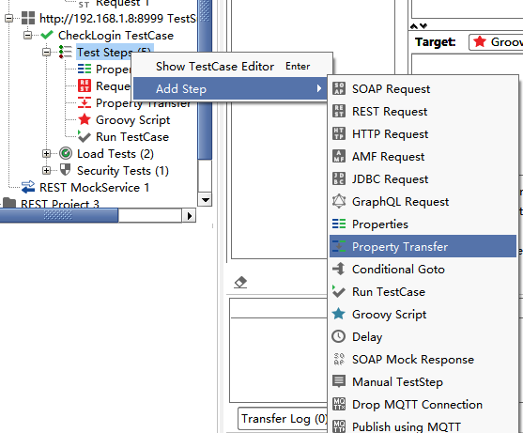This screenshot has height=433, width=523.
Task: Click the eraser clear icon above the log
Action: (x=240, y=282)
